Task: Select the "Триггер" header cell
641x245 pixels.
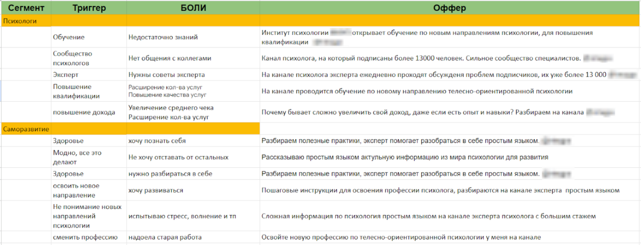Action: click(x=88, y=8)
